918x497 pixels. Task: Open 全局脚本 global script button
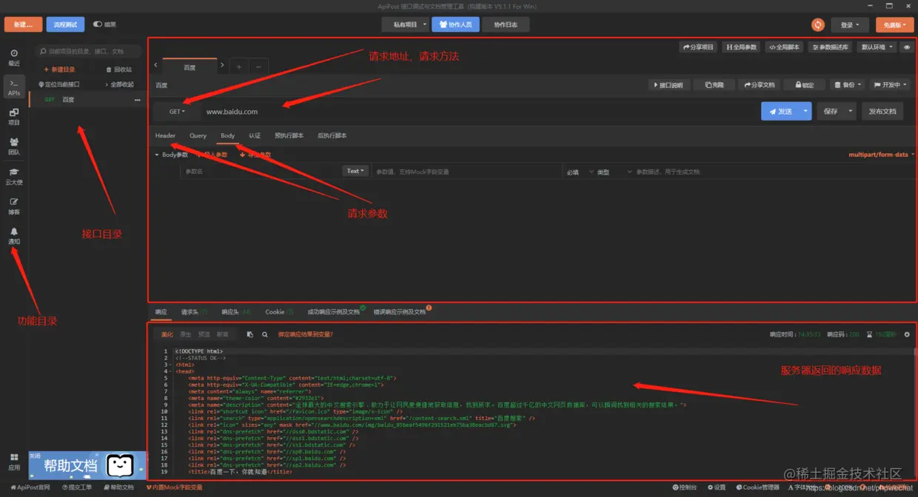[783, 47]
